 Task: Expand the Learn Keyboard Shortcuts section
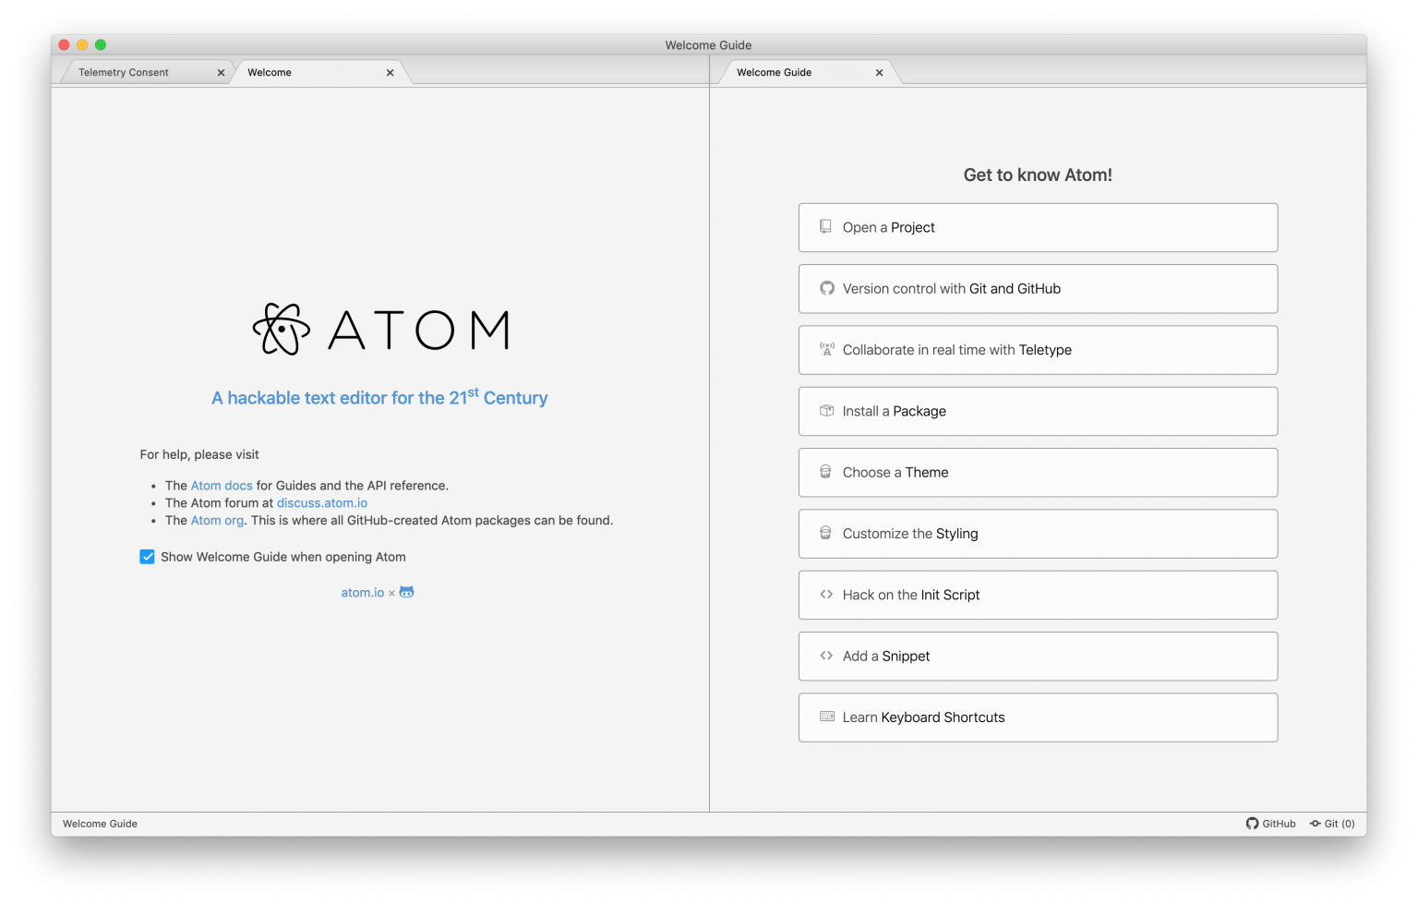tap(1037, 717)
